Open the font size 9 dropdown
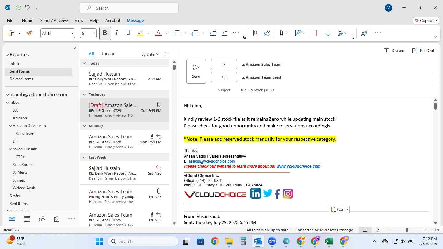This screenshot has height=249, width=443. pyautogui.click(x=94, y=33)
